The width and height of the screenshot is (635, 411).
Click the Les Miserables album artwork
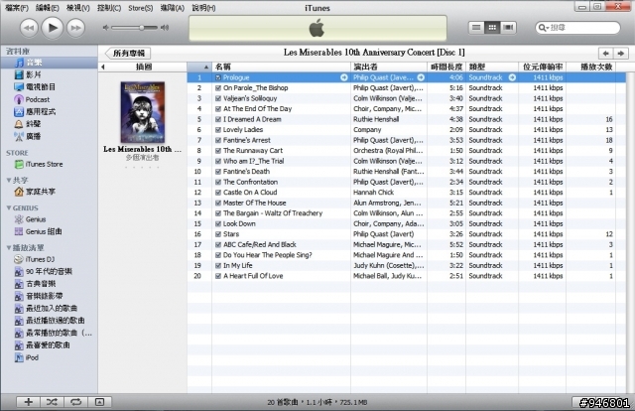(x=143, y=112)
